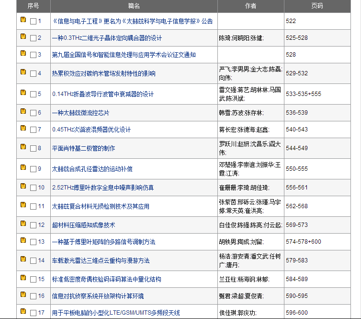
Task: Open '0.45THz次谐波混频器优化设计' paper
Action: coord(91,130)
